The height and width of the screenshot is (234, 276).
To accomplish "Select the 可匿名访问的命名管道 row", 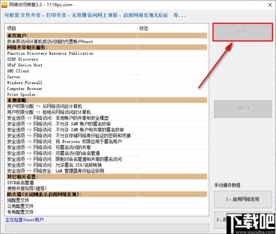I will [x=107, y=153].
